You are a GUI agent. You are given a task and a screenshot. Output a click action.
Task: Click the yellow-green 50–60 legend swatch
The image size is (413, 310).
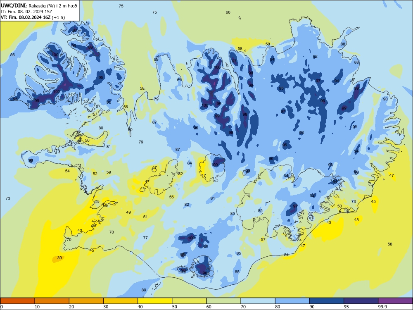point(189,301)
